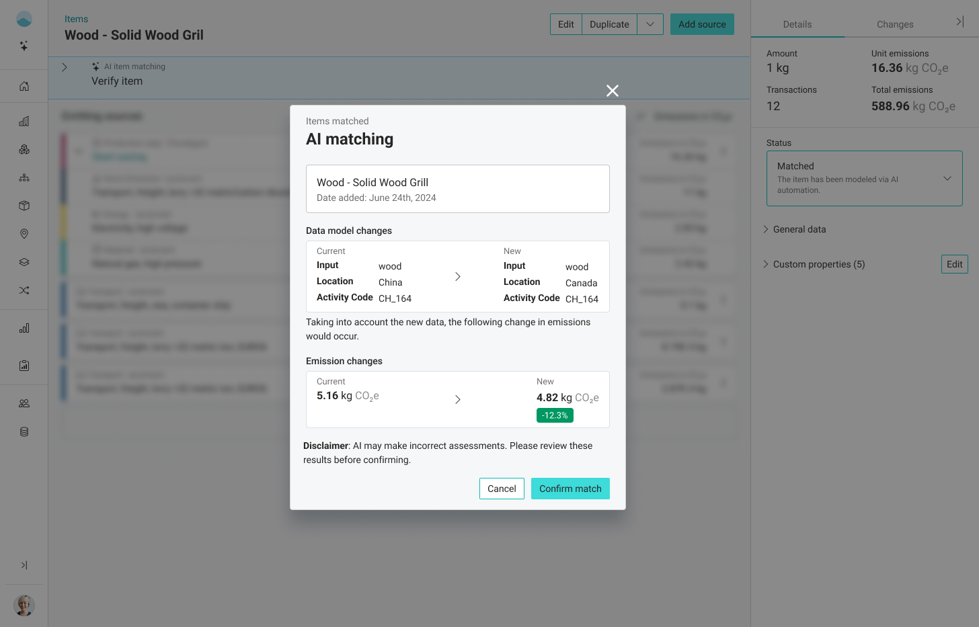Cancel the AI matching dialog
This screenshot has height=627, width=979.
[x=502, y=489]
